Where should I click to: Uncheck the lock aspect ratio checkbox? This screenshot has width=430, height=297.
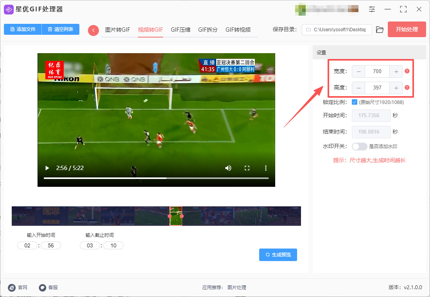[x=354, y=102]
